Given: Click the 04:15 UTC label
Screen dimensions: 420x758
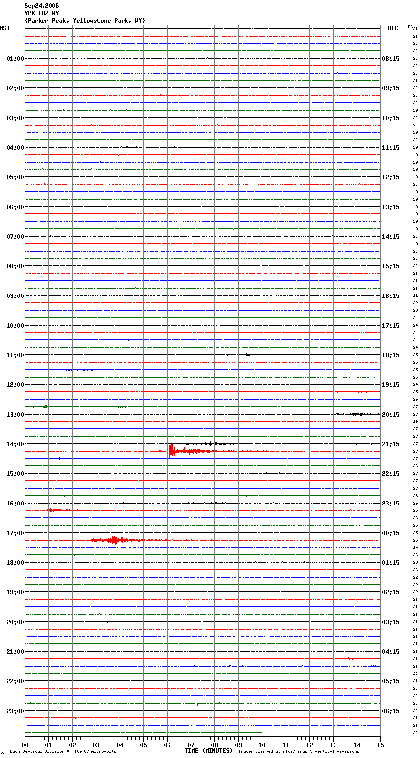Looking at the screenshot, I should tap(391, 652).
